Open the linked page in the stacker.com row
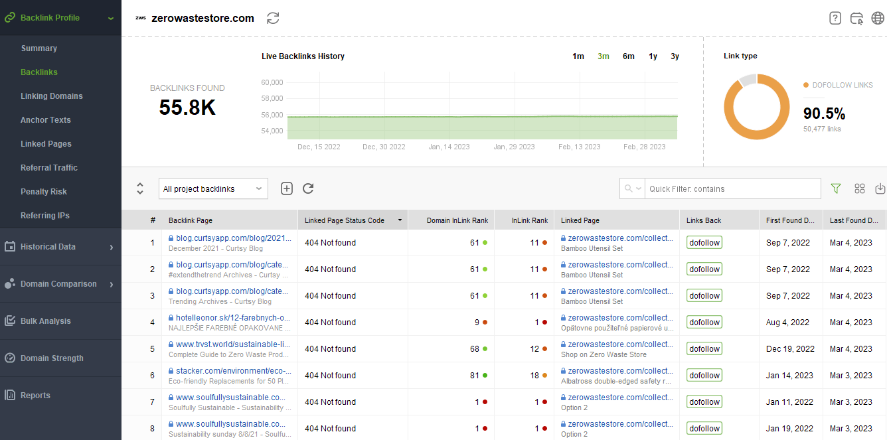The width and height of the screenshot is (887, 440). coord(621,371)
